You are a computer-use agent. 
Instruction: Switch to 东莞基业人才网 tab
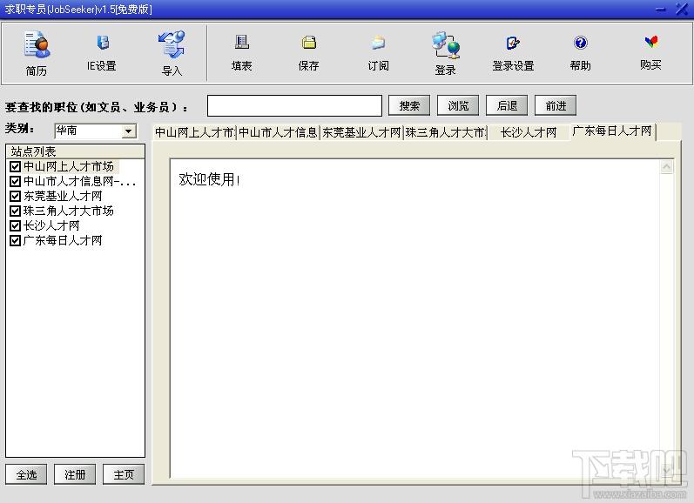pyautogui.click(x=361, y=132)
